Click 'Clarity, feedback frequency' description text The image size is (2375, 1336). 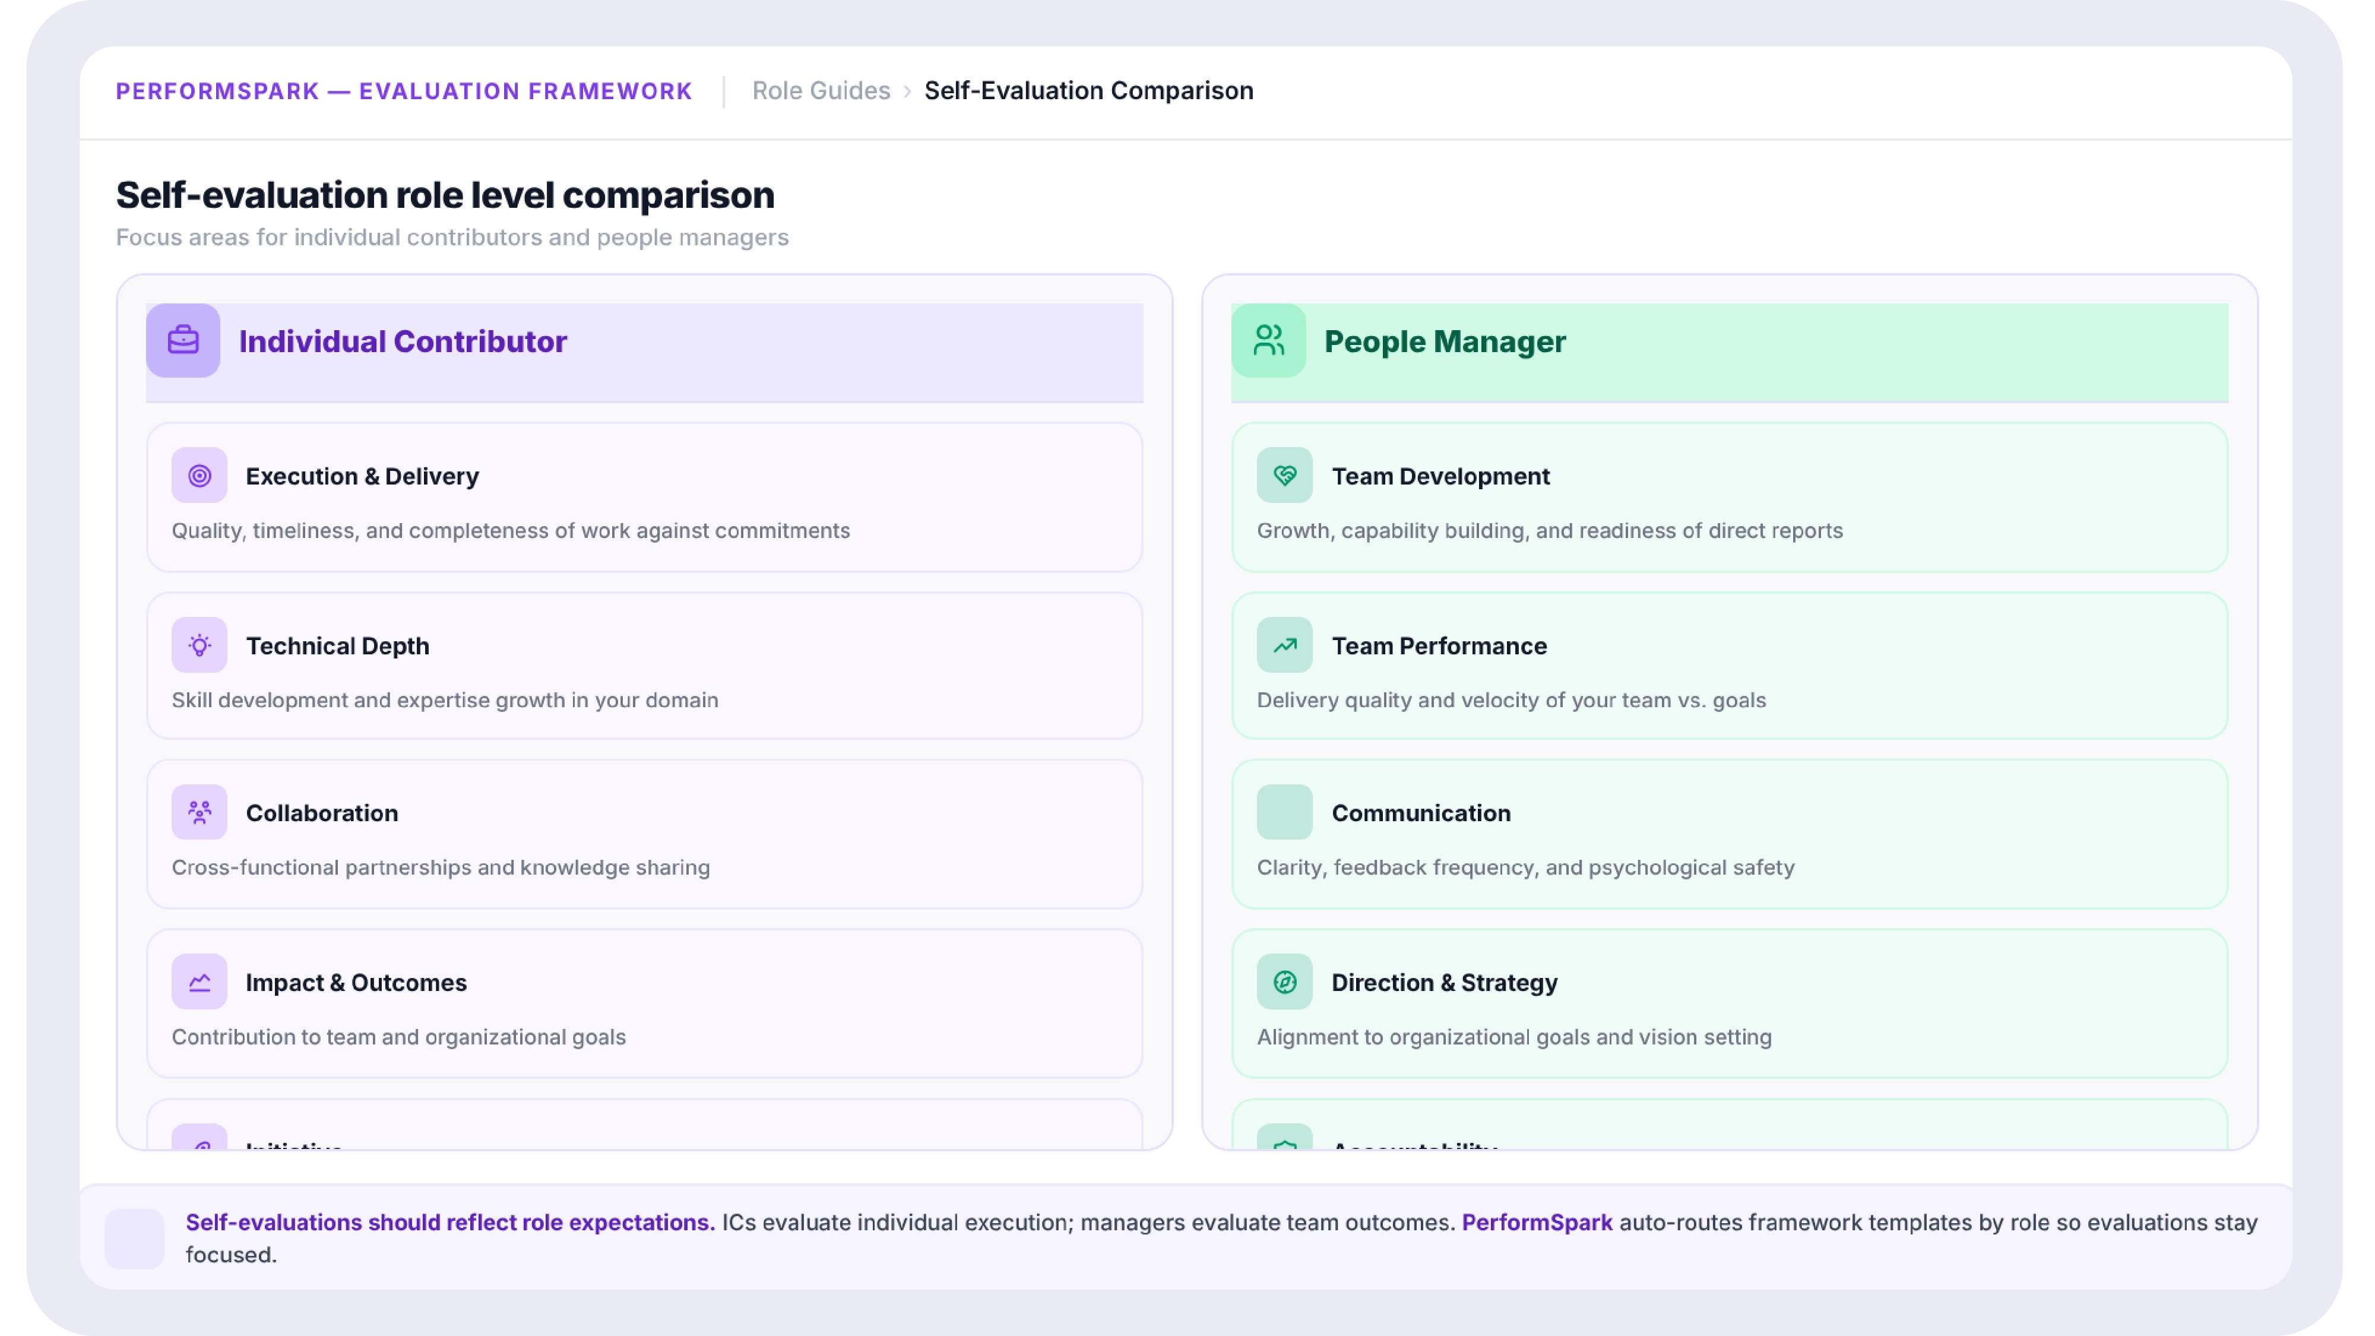1525,868
